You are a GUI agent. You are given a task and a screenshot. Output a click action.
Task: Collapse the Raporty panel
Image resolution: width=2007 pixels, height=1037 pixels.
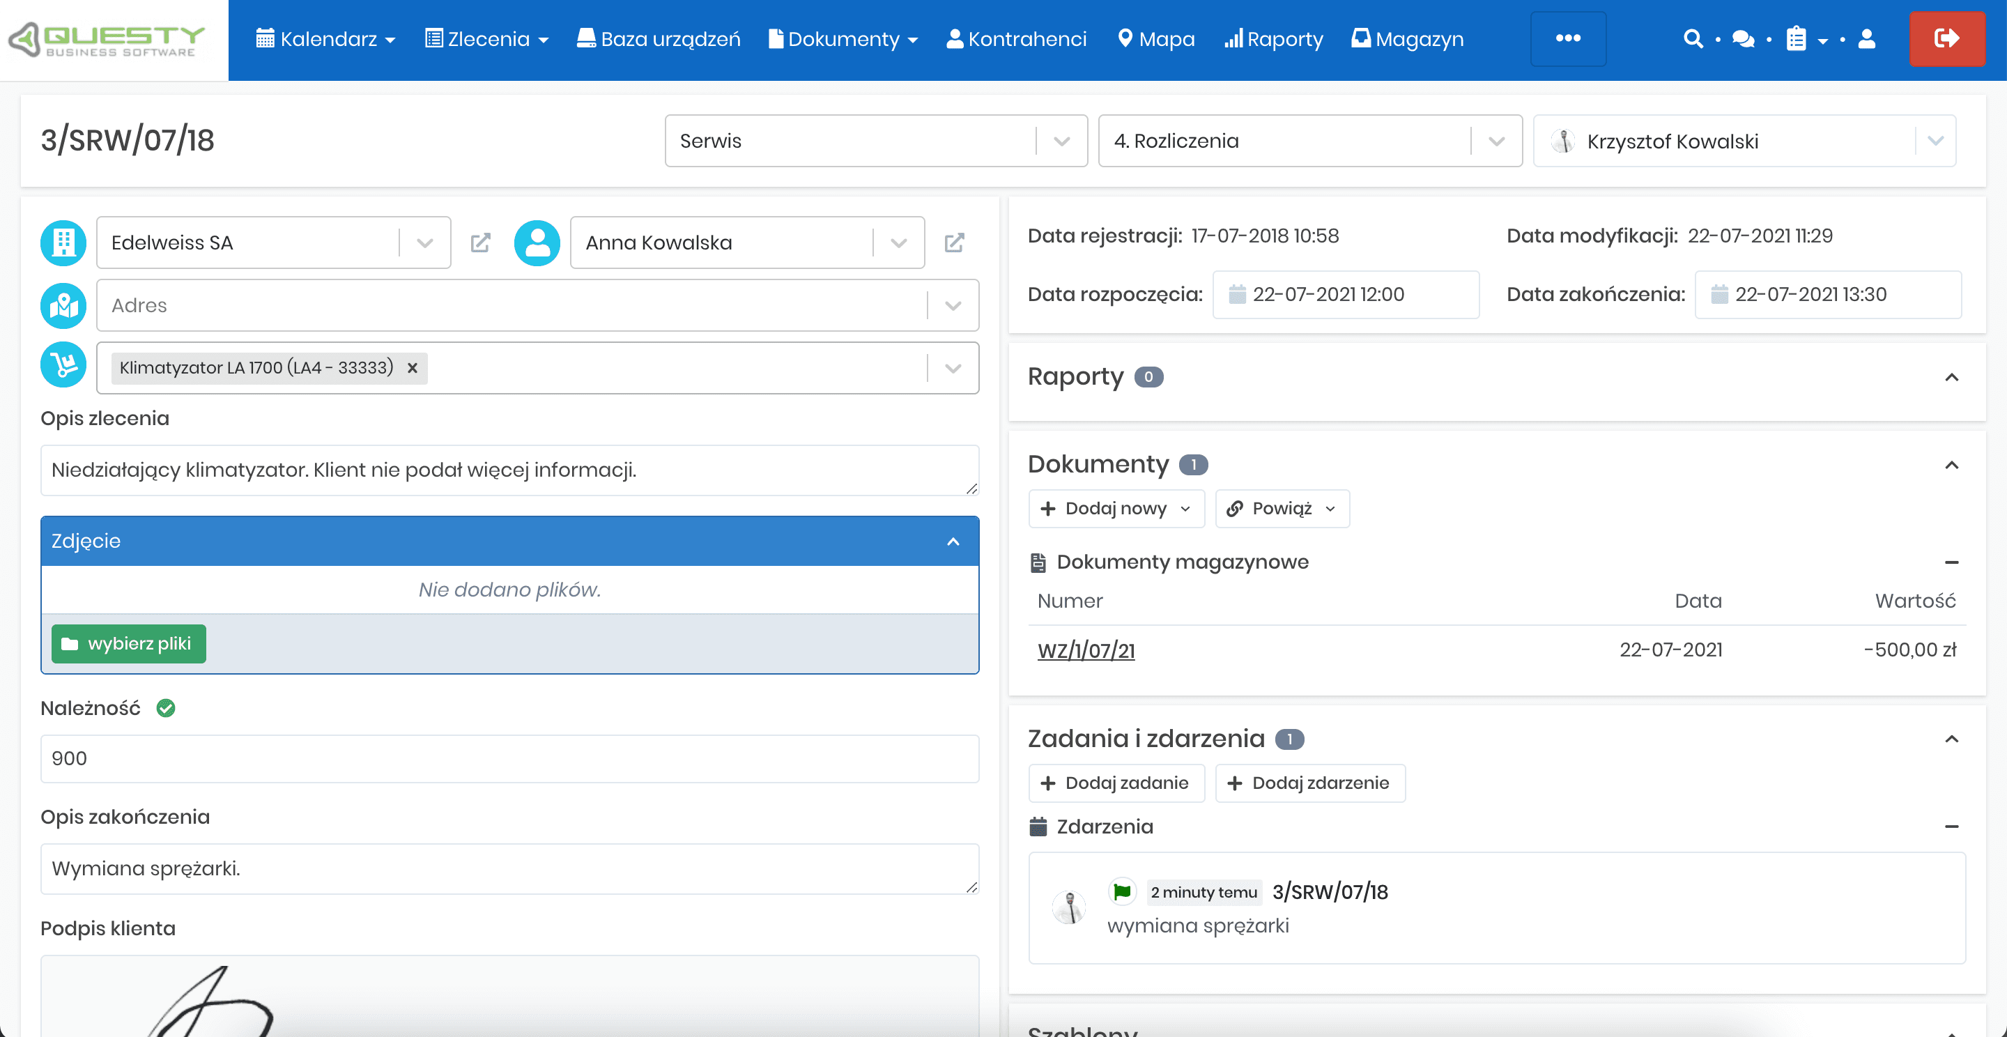coord(1951,377)
